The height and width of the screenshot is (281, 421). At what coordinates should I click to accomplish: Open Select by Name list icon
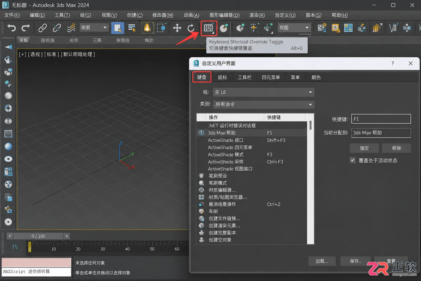[x=132, y=28]
